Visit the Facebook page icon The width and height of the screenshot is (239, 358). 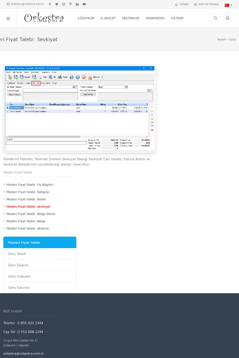click(x=50, y=4)
